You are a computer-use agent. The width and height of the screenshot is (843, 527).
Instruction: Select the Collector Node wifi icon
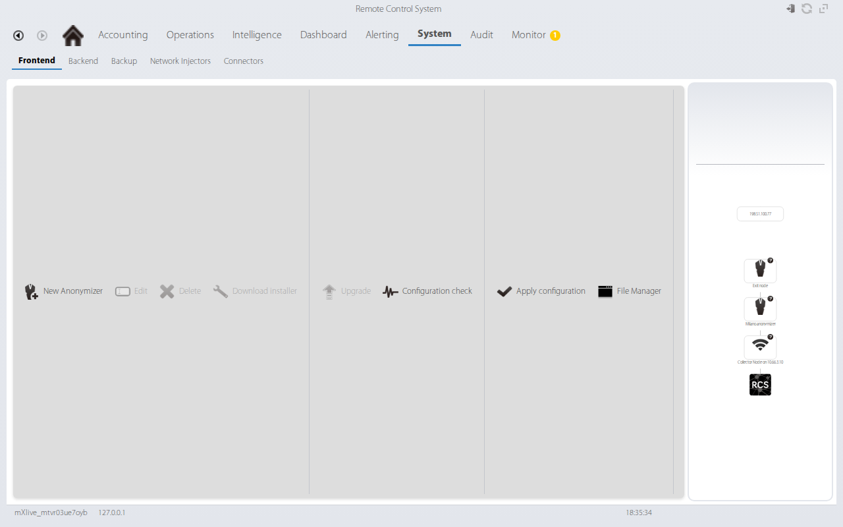click(760, 347)
